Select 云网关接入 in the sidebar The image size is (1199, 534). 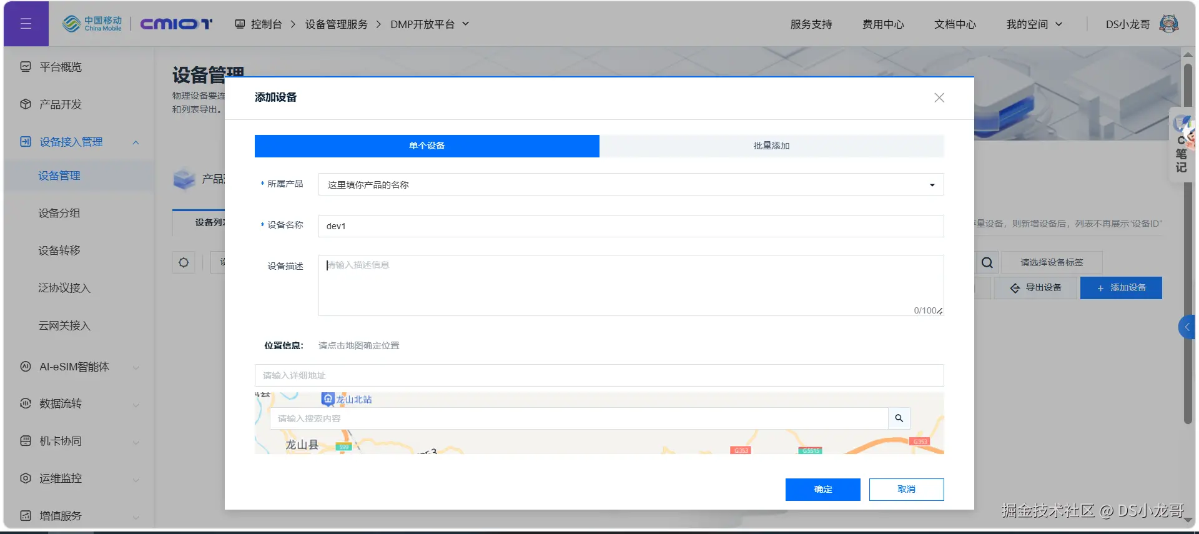pyautogui.click(x=64, y=325)
